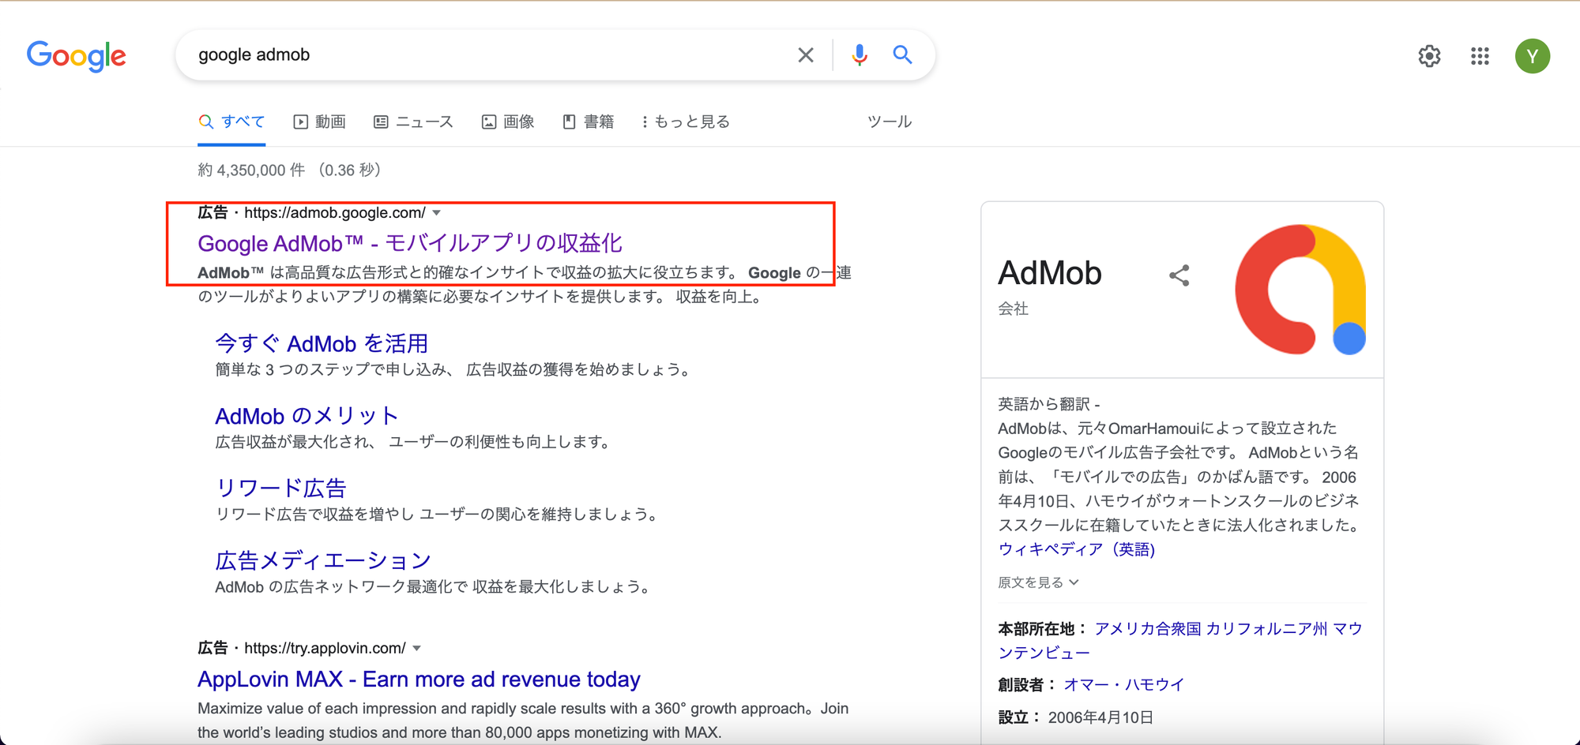Switch to the 画像 tab
Image resolution: width=1580 pixels, height=745 pixels.
pyautogui.click(x=508, y=122)
